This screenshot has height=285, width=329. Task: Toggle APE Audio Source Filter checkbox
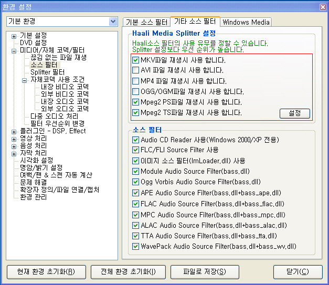click(x=135, y=193)
